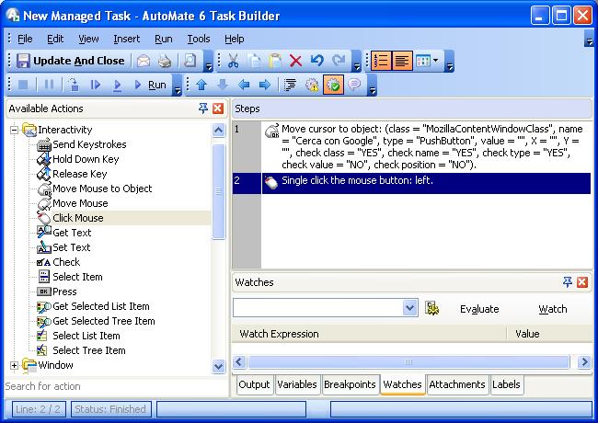Image resolution: width=598 pixels, height=423 pixels.
Task: Pin the Watches panel
Action: point(568,282)
